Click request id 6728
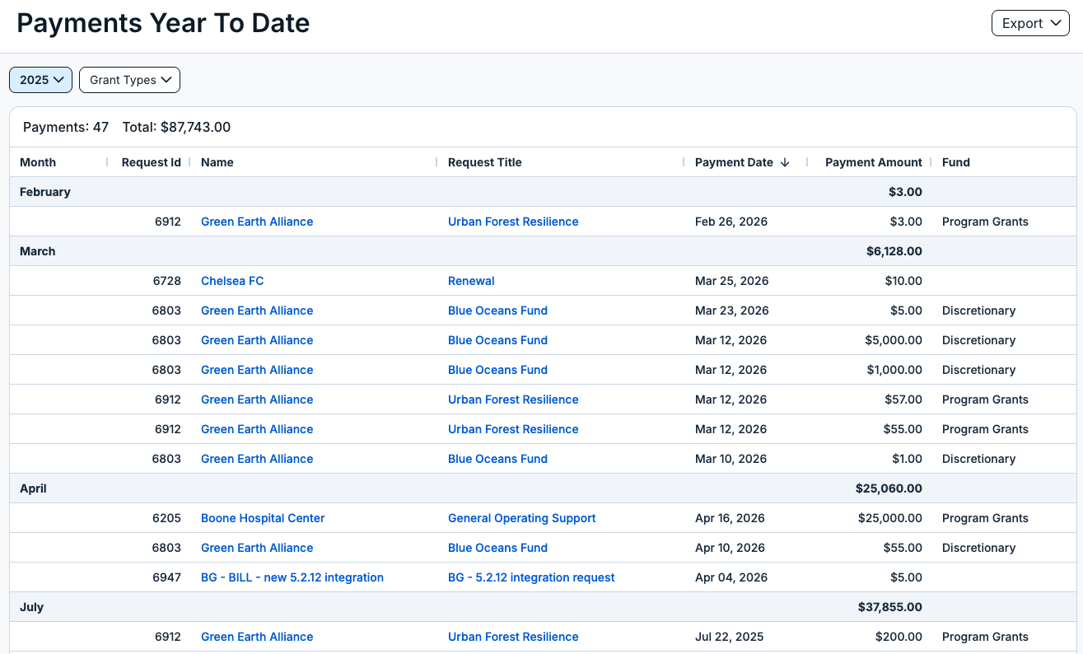 coord(166,281)
